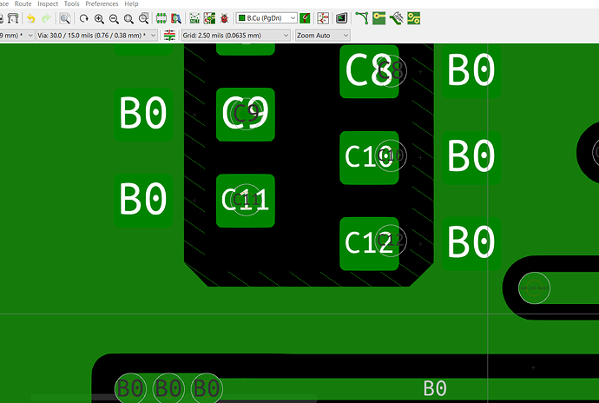Open the track width dropdown ending in mm
The image size is (599, 403).
coord(16,36)
